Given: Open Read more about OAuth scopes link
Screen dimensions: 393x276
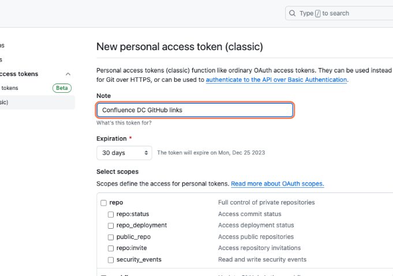Looking at the screenshot, I should click(x=277, y=184).
